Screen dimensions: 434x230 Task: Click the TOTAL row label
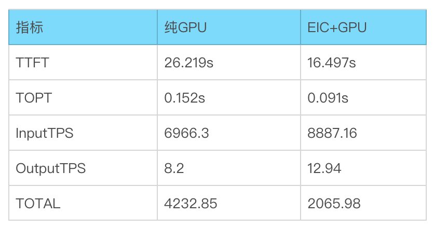38,204
